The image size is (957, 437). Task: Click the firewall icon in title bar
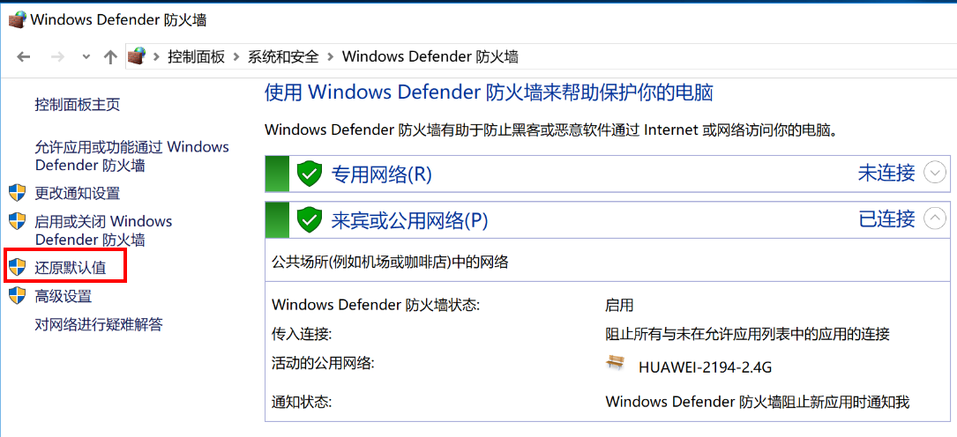pyautogui.click(x=17, y=19)
